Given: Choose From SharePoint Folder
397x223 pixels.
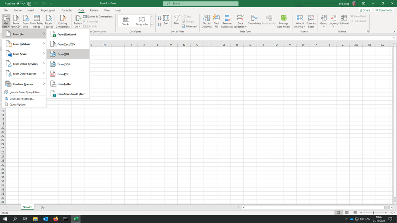Looking at the screenshot, I should click(68, 94).
